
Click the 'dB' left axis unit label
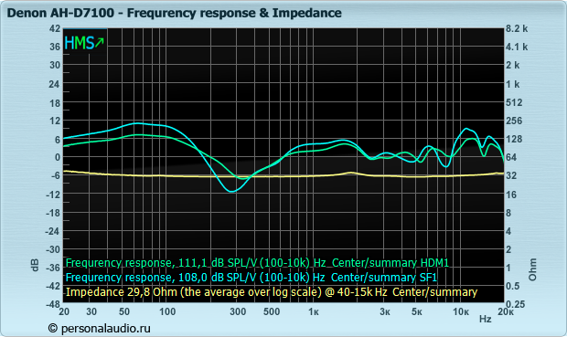(35, 265)
